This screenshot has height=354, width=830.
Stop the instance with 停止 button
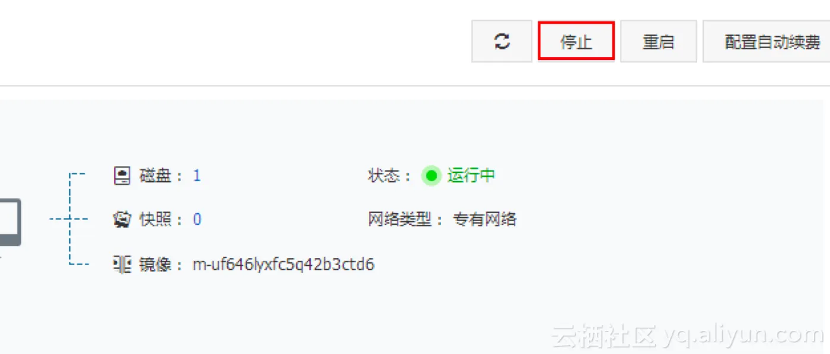[x=576, y=42]
